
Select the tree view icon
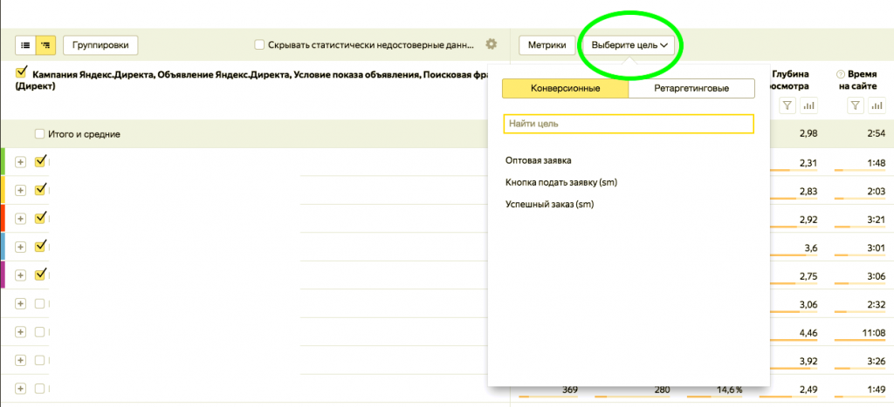coord(45,44)
